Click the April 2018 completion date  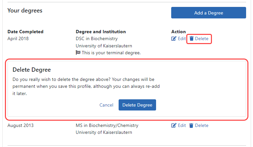(18, 39)
